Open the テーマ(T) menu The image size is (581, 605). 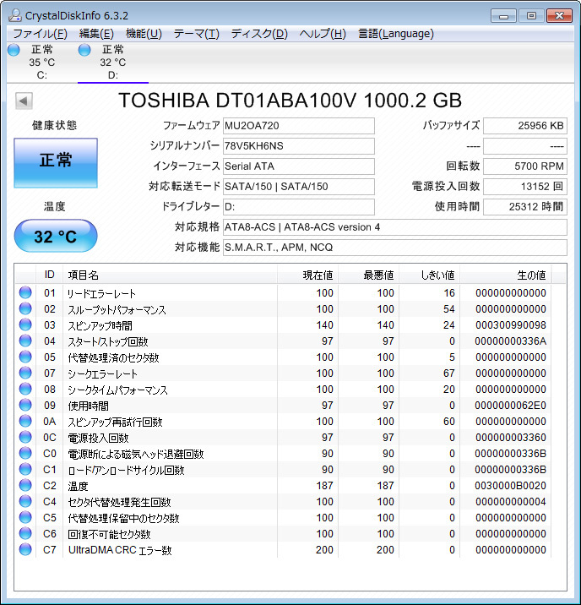[196, 34]
